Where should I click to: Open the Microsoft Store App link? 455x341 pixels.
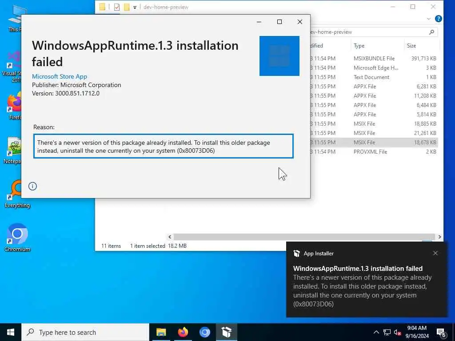tap(60, 76)
